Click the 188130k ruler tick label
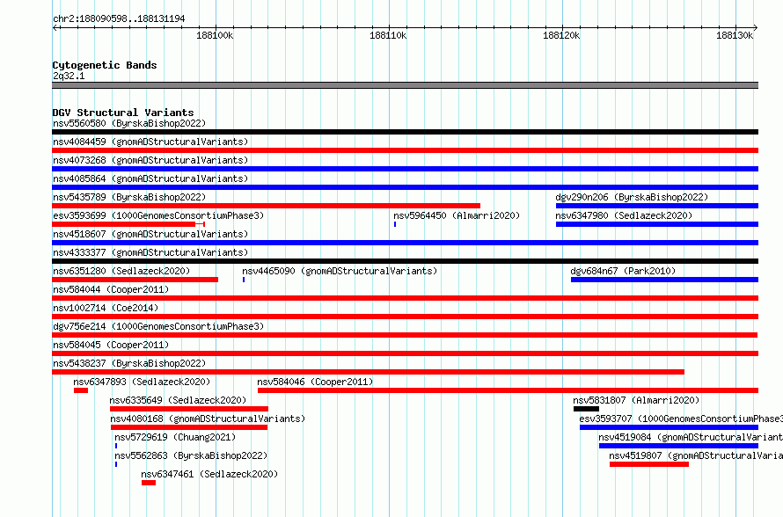This screenshot has height=517, width=783. coord(734,35)
